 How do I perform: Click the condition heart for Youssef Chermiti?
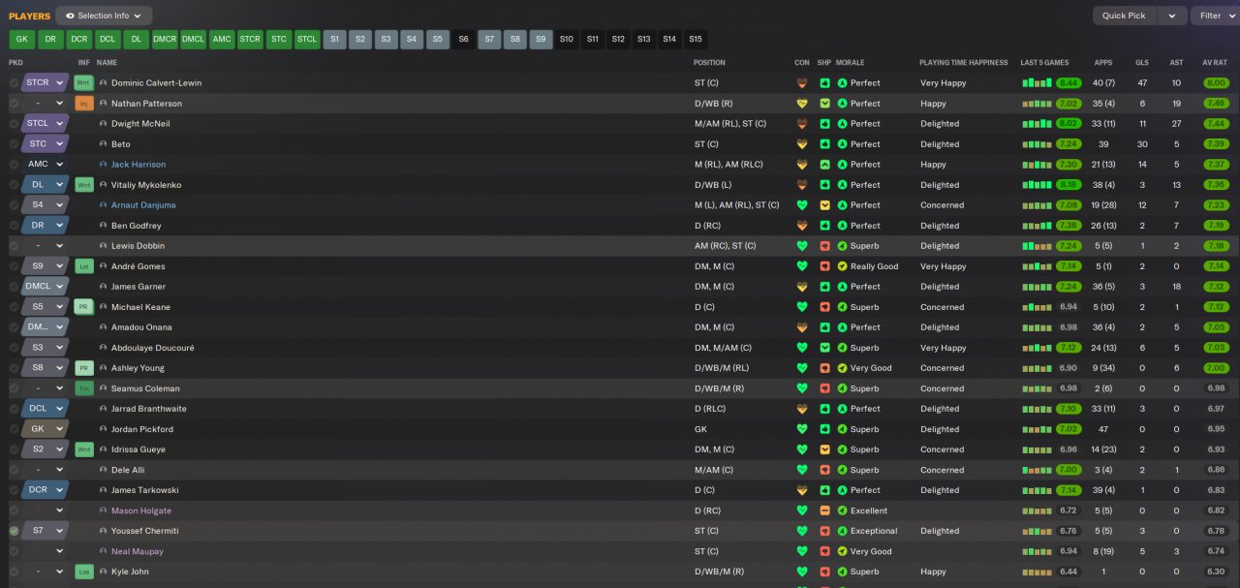(801, 530)
